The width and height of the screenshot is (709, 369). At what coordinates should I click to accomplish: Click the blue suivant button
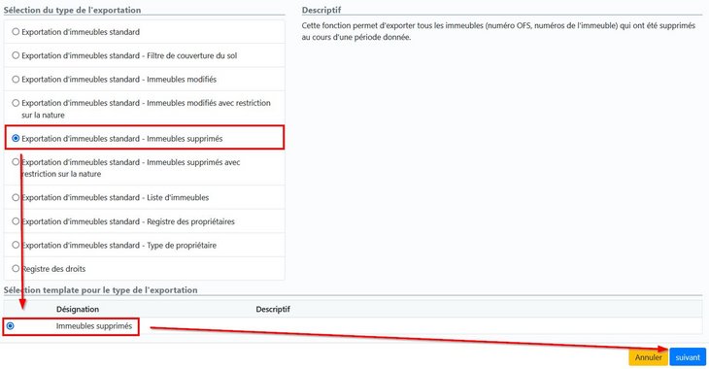click(688, 357)
